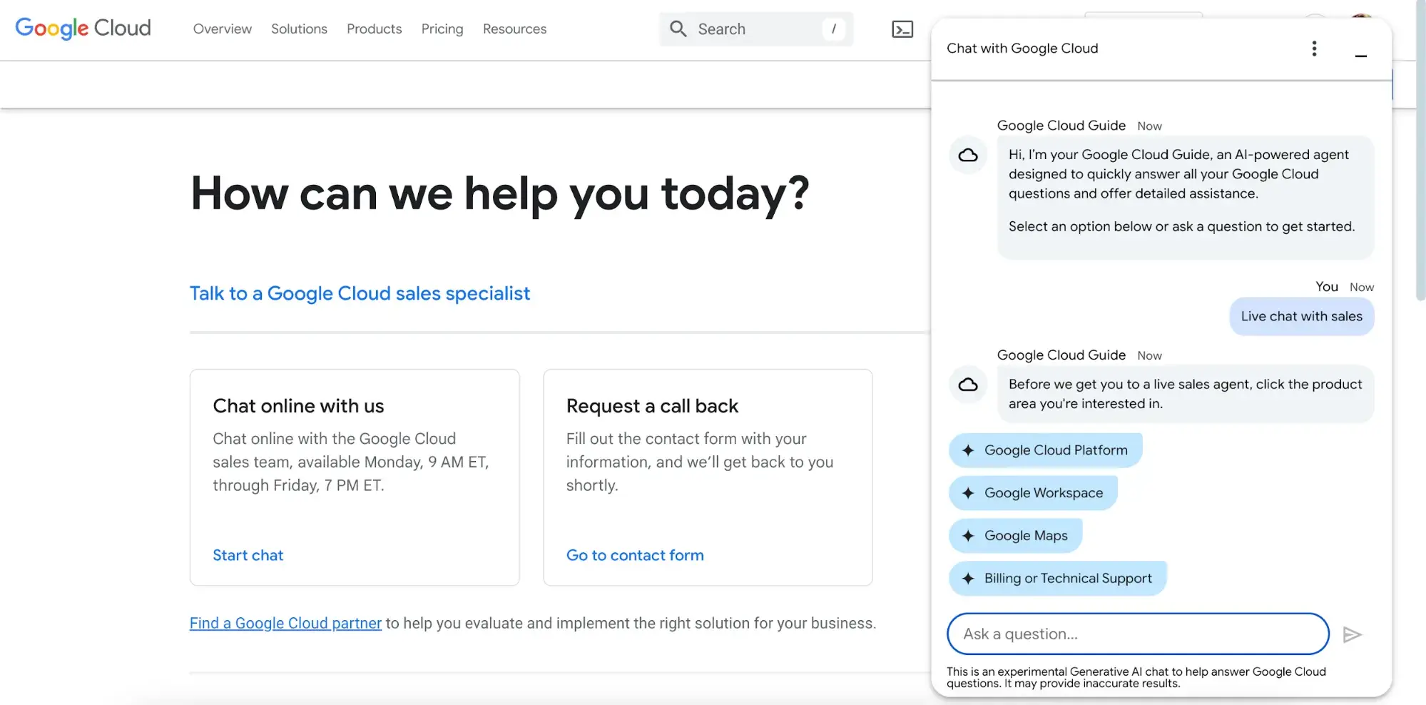The width and height of the screenshot is (1426, 705).
Task: Click the Google Cloud logo
Action: [x=83, y=29]
